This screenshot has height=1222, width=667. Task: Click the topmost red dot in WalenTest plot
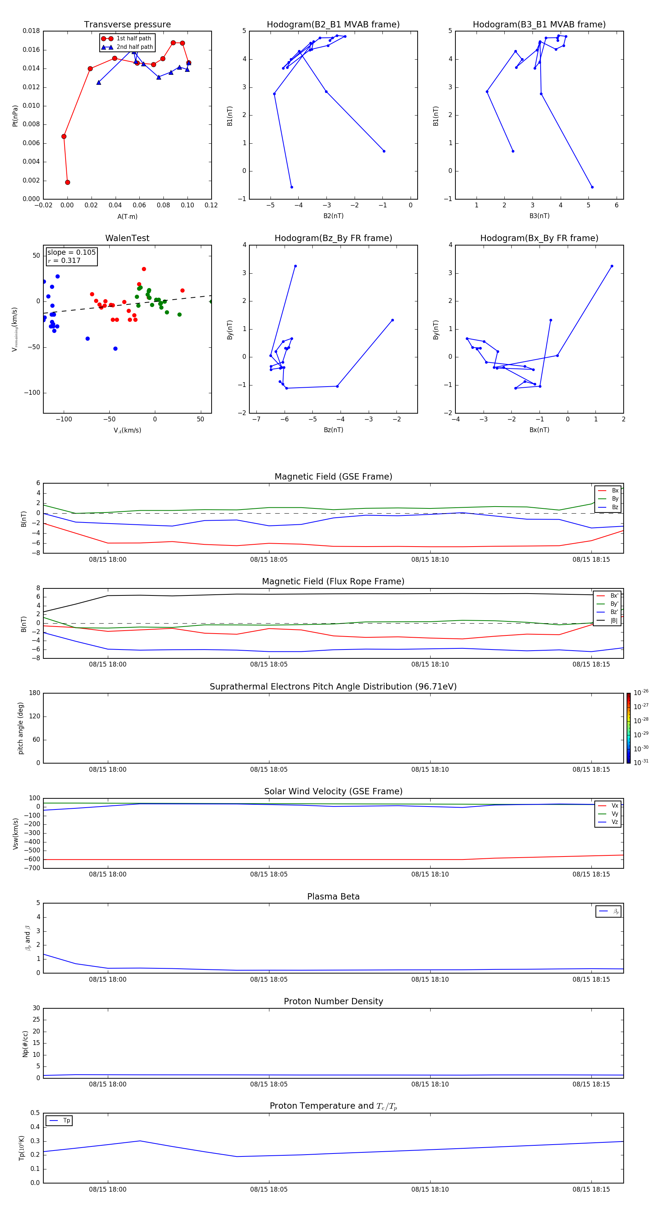click(x=144, y=269)
